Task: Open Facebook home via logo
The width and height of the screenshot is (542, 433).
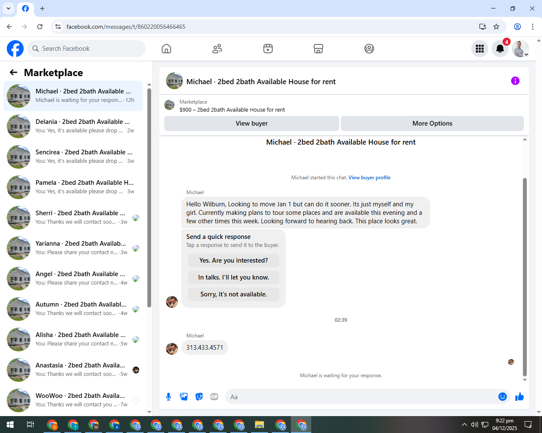Action: click(x=15, y=49)
